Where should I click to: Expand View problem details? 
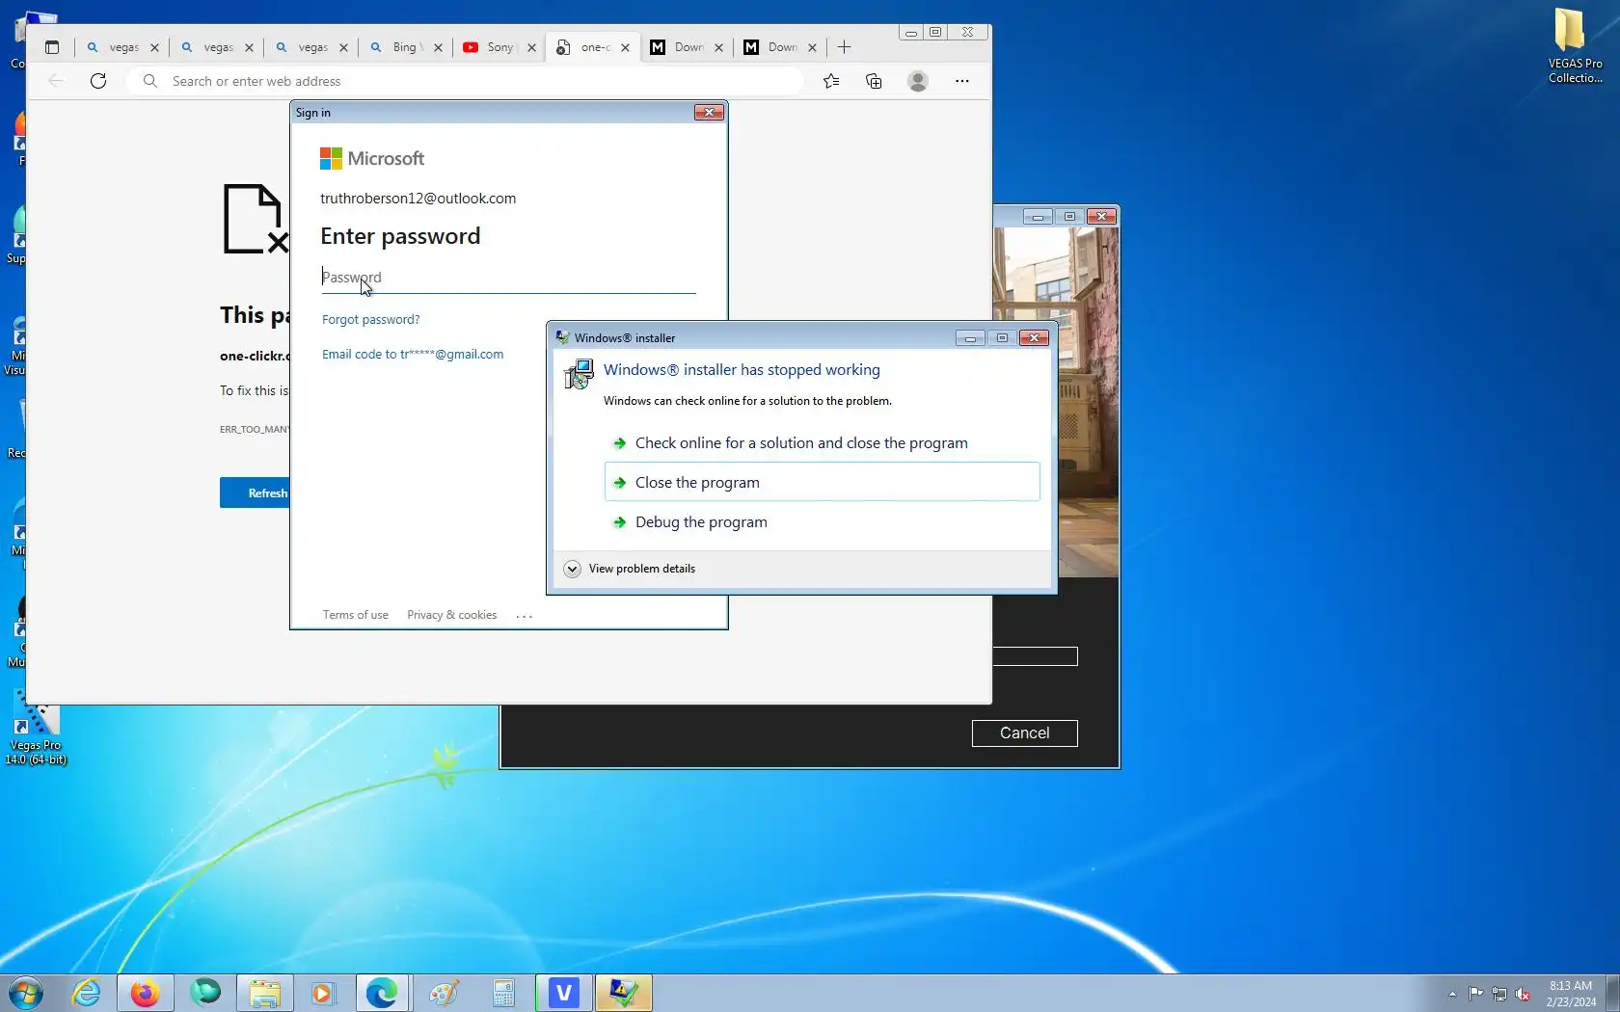coord(629,569)
